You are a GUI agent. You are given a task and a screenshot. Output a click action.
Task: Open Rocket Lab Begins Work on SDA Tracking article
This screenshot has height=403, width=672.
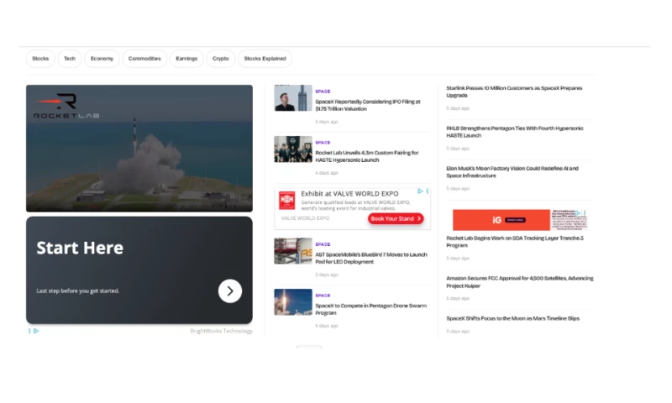click(515, 242)
